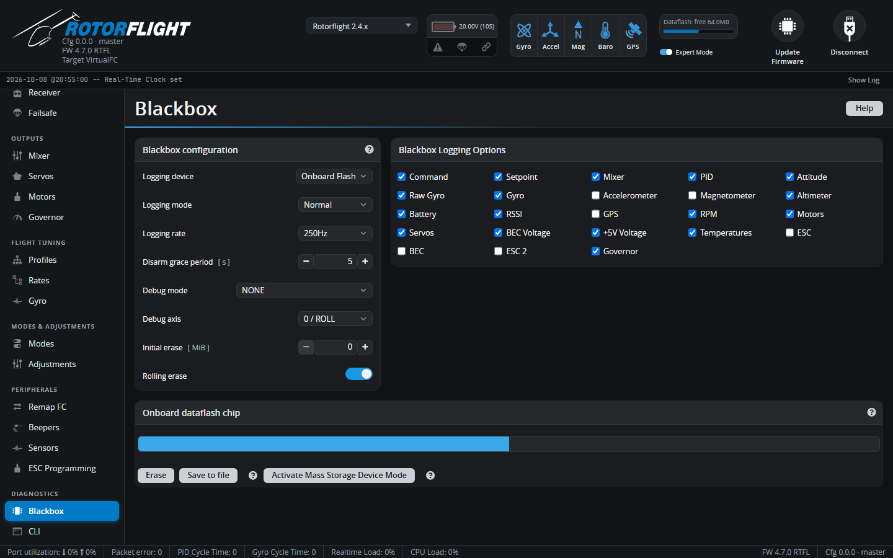
Task: Click the Mag sensor icon
Action: (578, 30)
